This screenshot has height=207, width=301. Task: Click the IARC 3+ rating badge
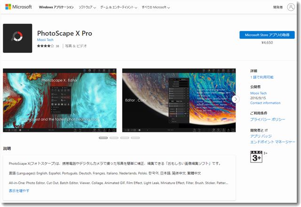(x=256, y=156)
